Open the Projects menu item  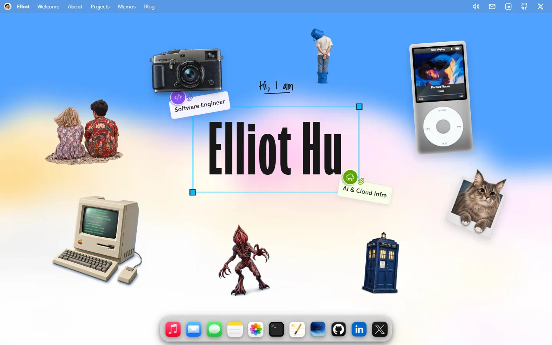tap(100, 7)
